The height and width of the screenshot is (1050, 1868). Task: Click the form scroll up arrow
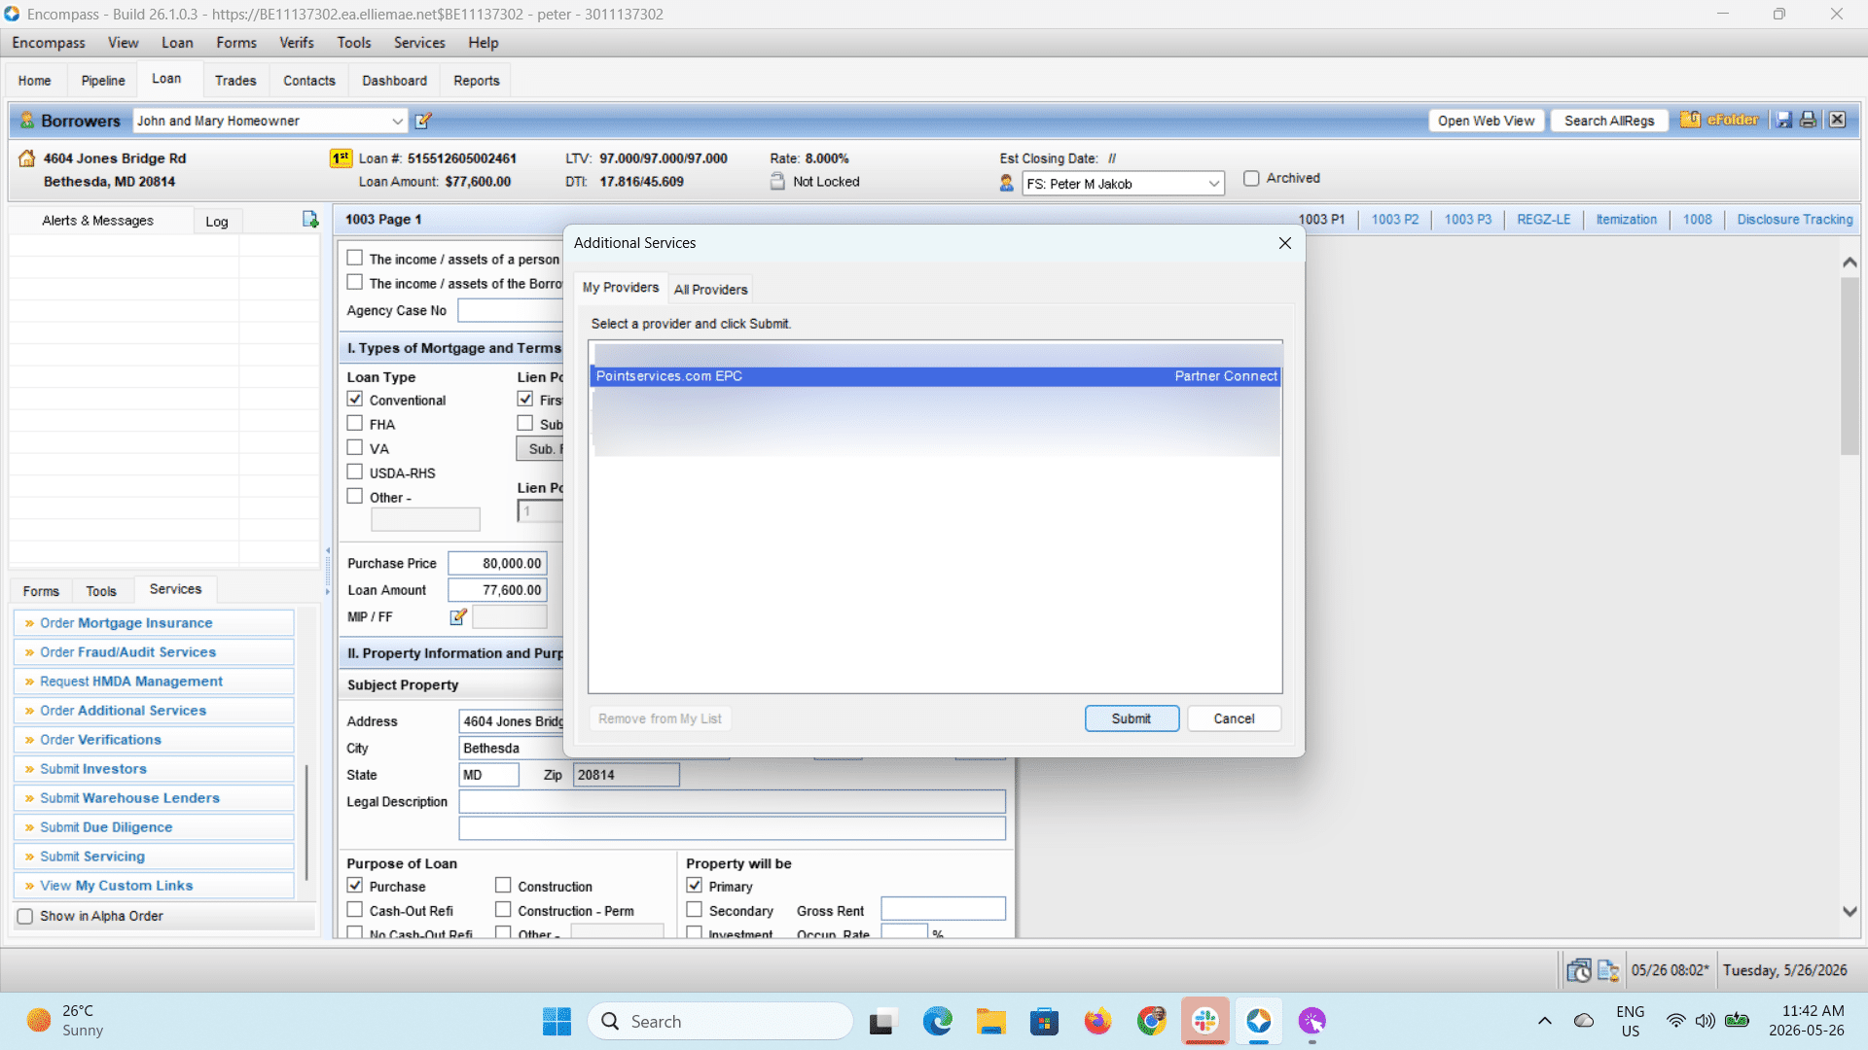click(x=1850, y=262)
